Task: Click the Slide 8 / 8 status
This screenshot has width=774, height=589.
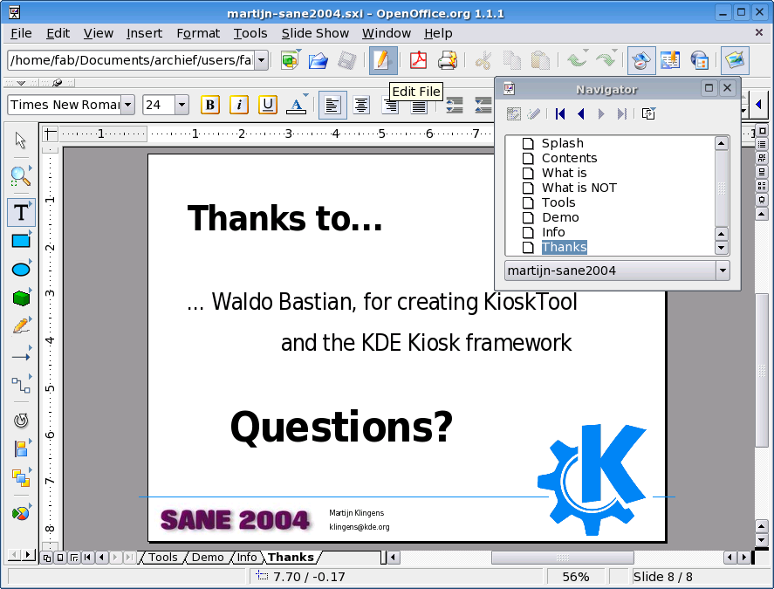Action: pos(662,577)
